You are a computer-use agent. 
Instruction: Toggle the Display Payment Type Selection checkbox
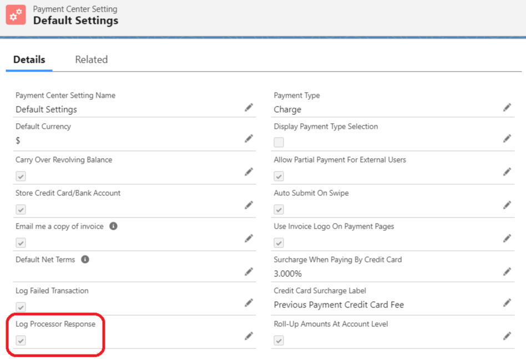click(x=279, y=142)
